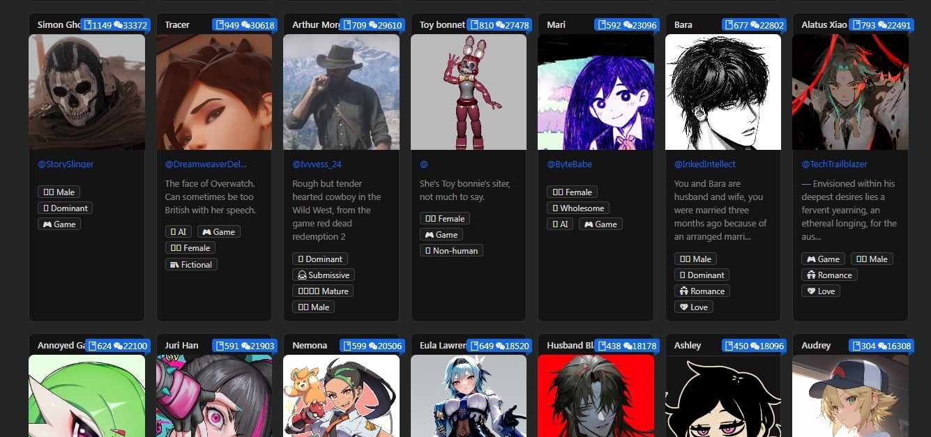Viewport: 931px width, 437px height.
Task: Click Audrey stats badge 304
Action: pos(881,345)
